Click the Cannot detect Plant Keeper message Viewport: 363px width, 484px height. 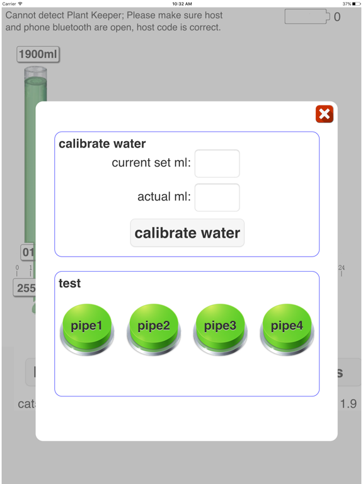pos(114,21)
